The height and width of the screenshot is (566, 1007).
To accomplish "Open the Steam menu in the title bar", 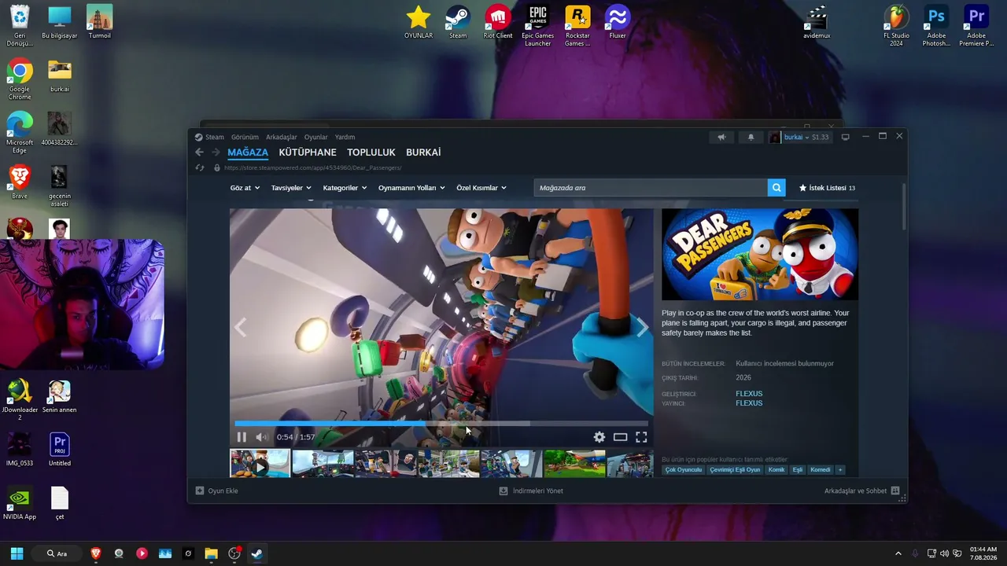I will point(215,137).
